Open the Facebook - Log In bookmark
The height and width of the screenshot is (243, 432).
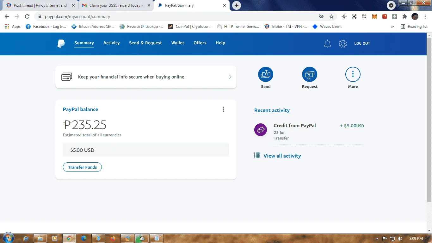[x=46, y=27]
